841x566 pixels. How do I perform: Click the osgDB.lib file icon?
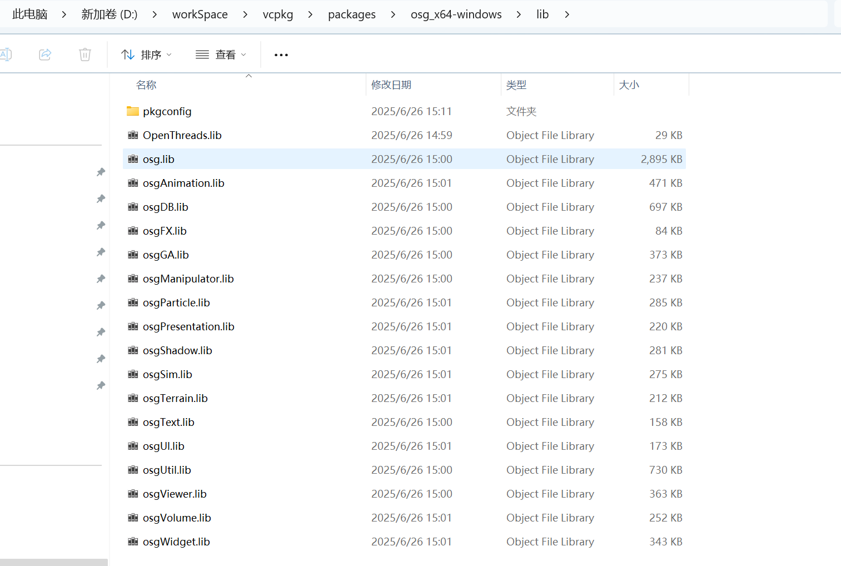133,207
